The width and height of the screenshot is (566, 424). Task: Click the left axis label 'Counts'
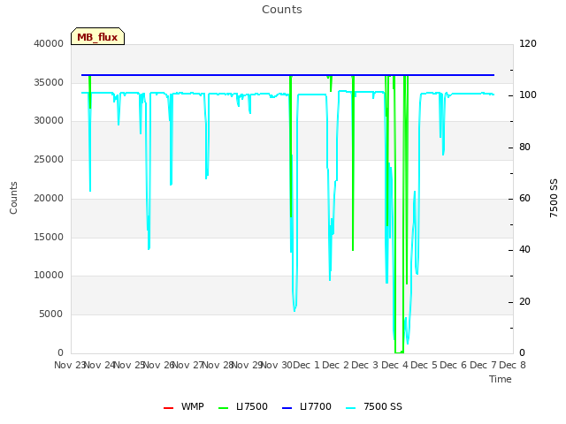tap(13, 198)
